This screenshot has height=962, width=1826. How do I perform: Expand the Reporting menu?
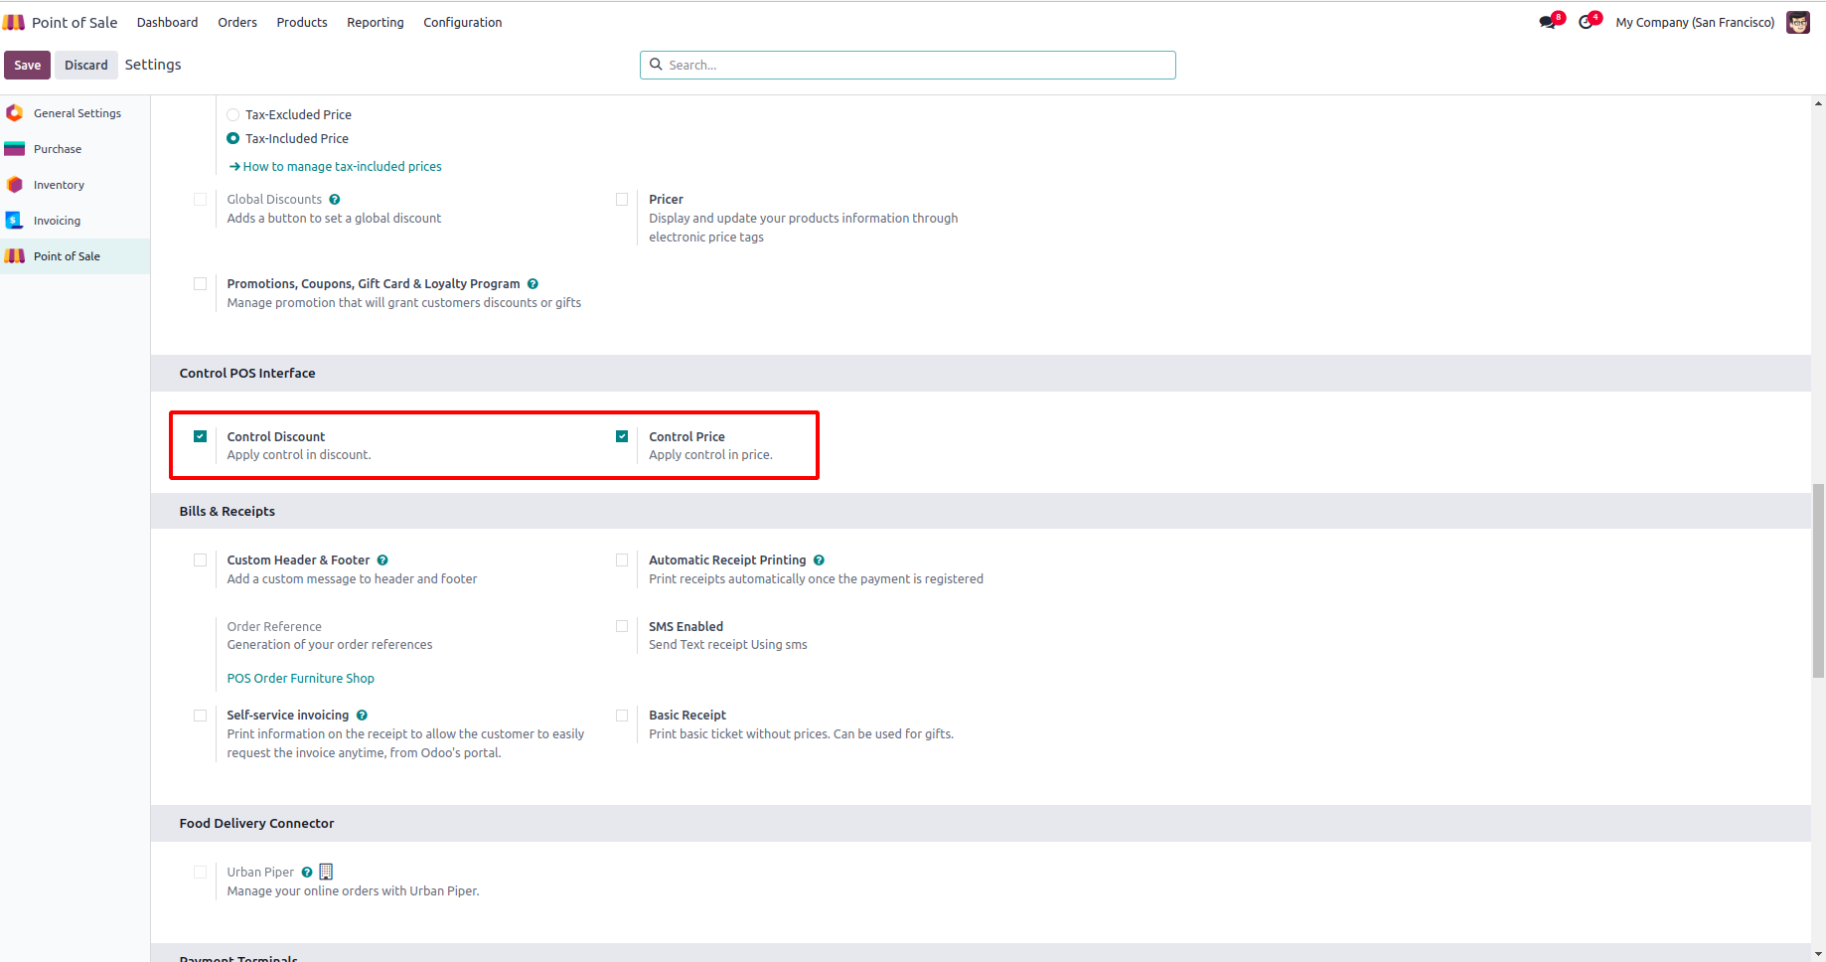click(x=375, y=22)
